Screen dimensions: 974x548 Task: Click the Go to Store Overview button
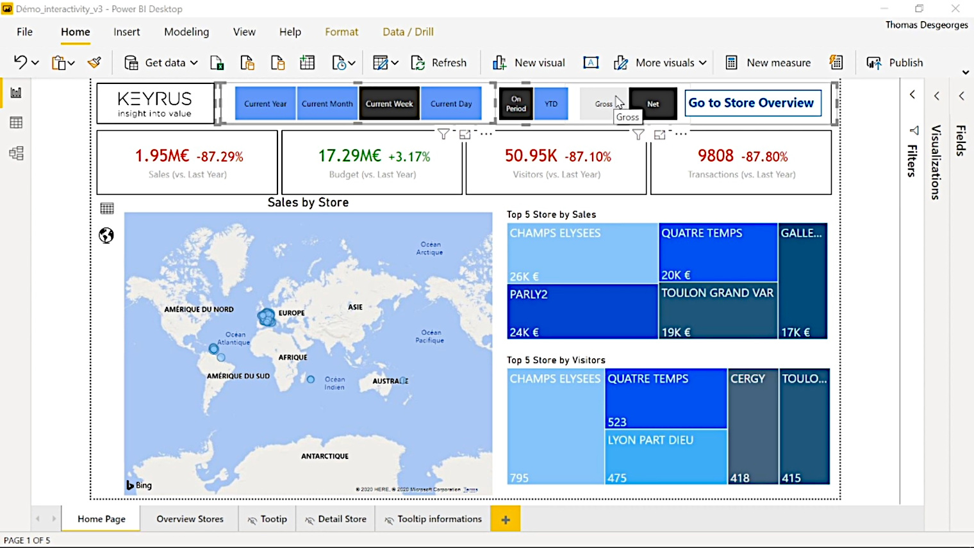752,103
